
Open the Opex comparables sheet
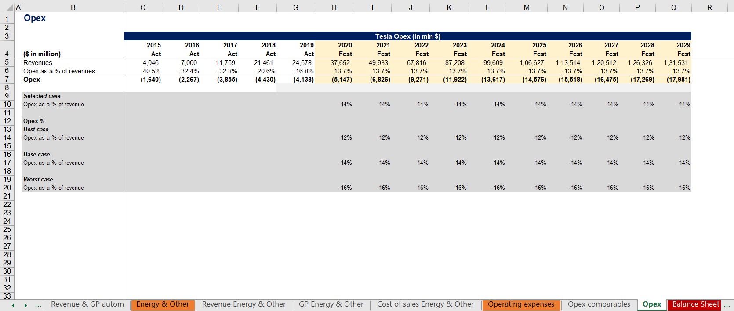pyautogui.click(x=599, y=304)
